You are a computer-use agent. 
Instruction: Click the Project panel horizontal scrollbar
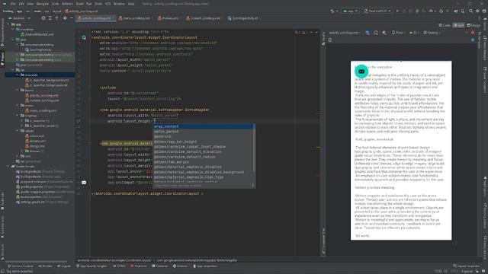click(36, 261)
